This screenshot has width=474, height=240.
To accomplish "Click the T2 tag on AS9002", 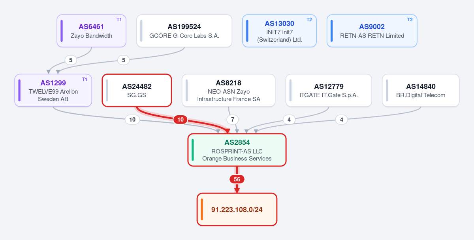I will (x=410, y=20).
